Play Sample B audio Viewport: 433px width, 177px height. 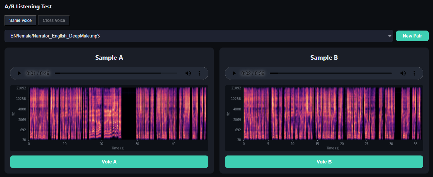234,73
